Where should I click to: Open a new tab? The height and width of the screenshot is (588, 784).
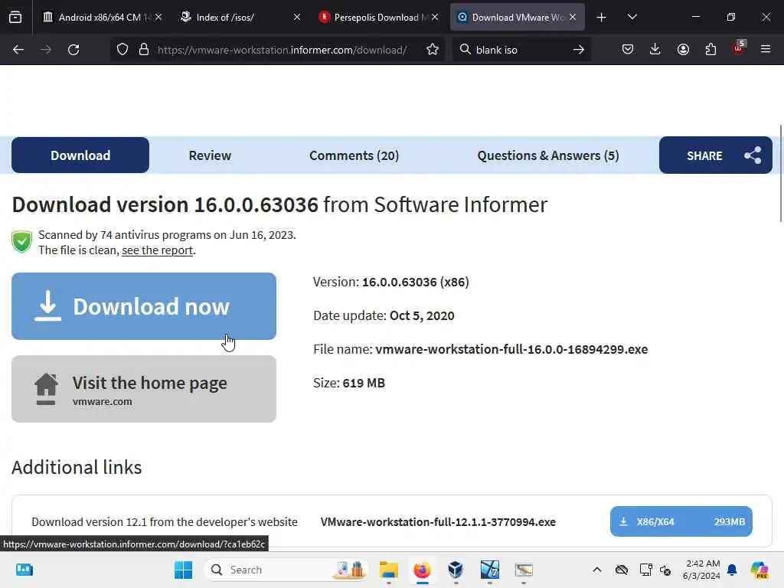602,18
